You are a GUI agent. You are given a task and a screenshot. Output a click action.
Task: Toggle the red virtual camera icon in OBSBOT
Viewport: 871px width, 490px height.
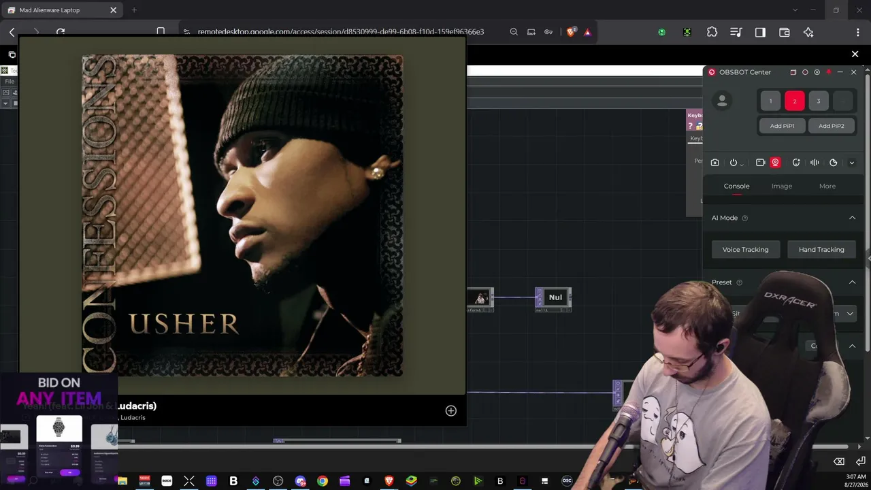point(775,163)
